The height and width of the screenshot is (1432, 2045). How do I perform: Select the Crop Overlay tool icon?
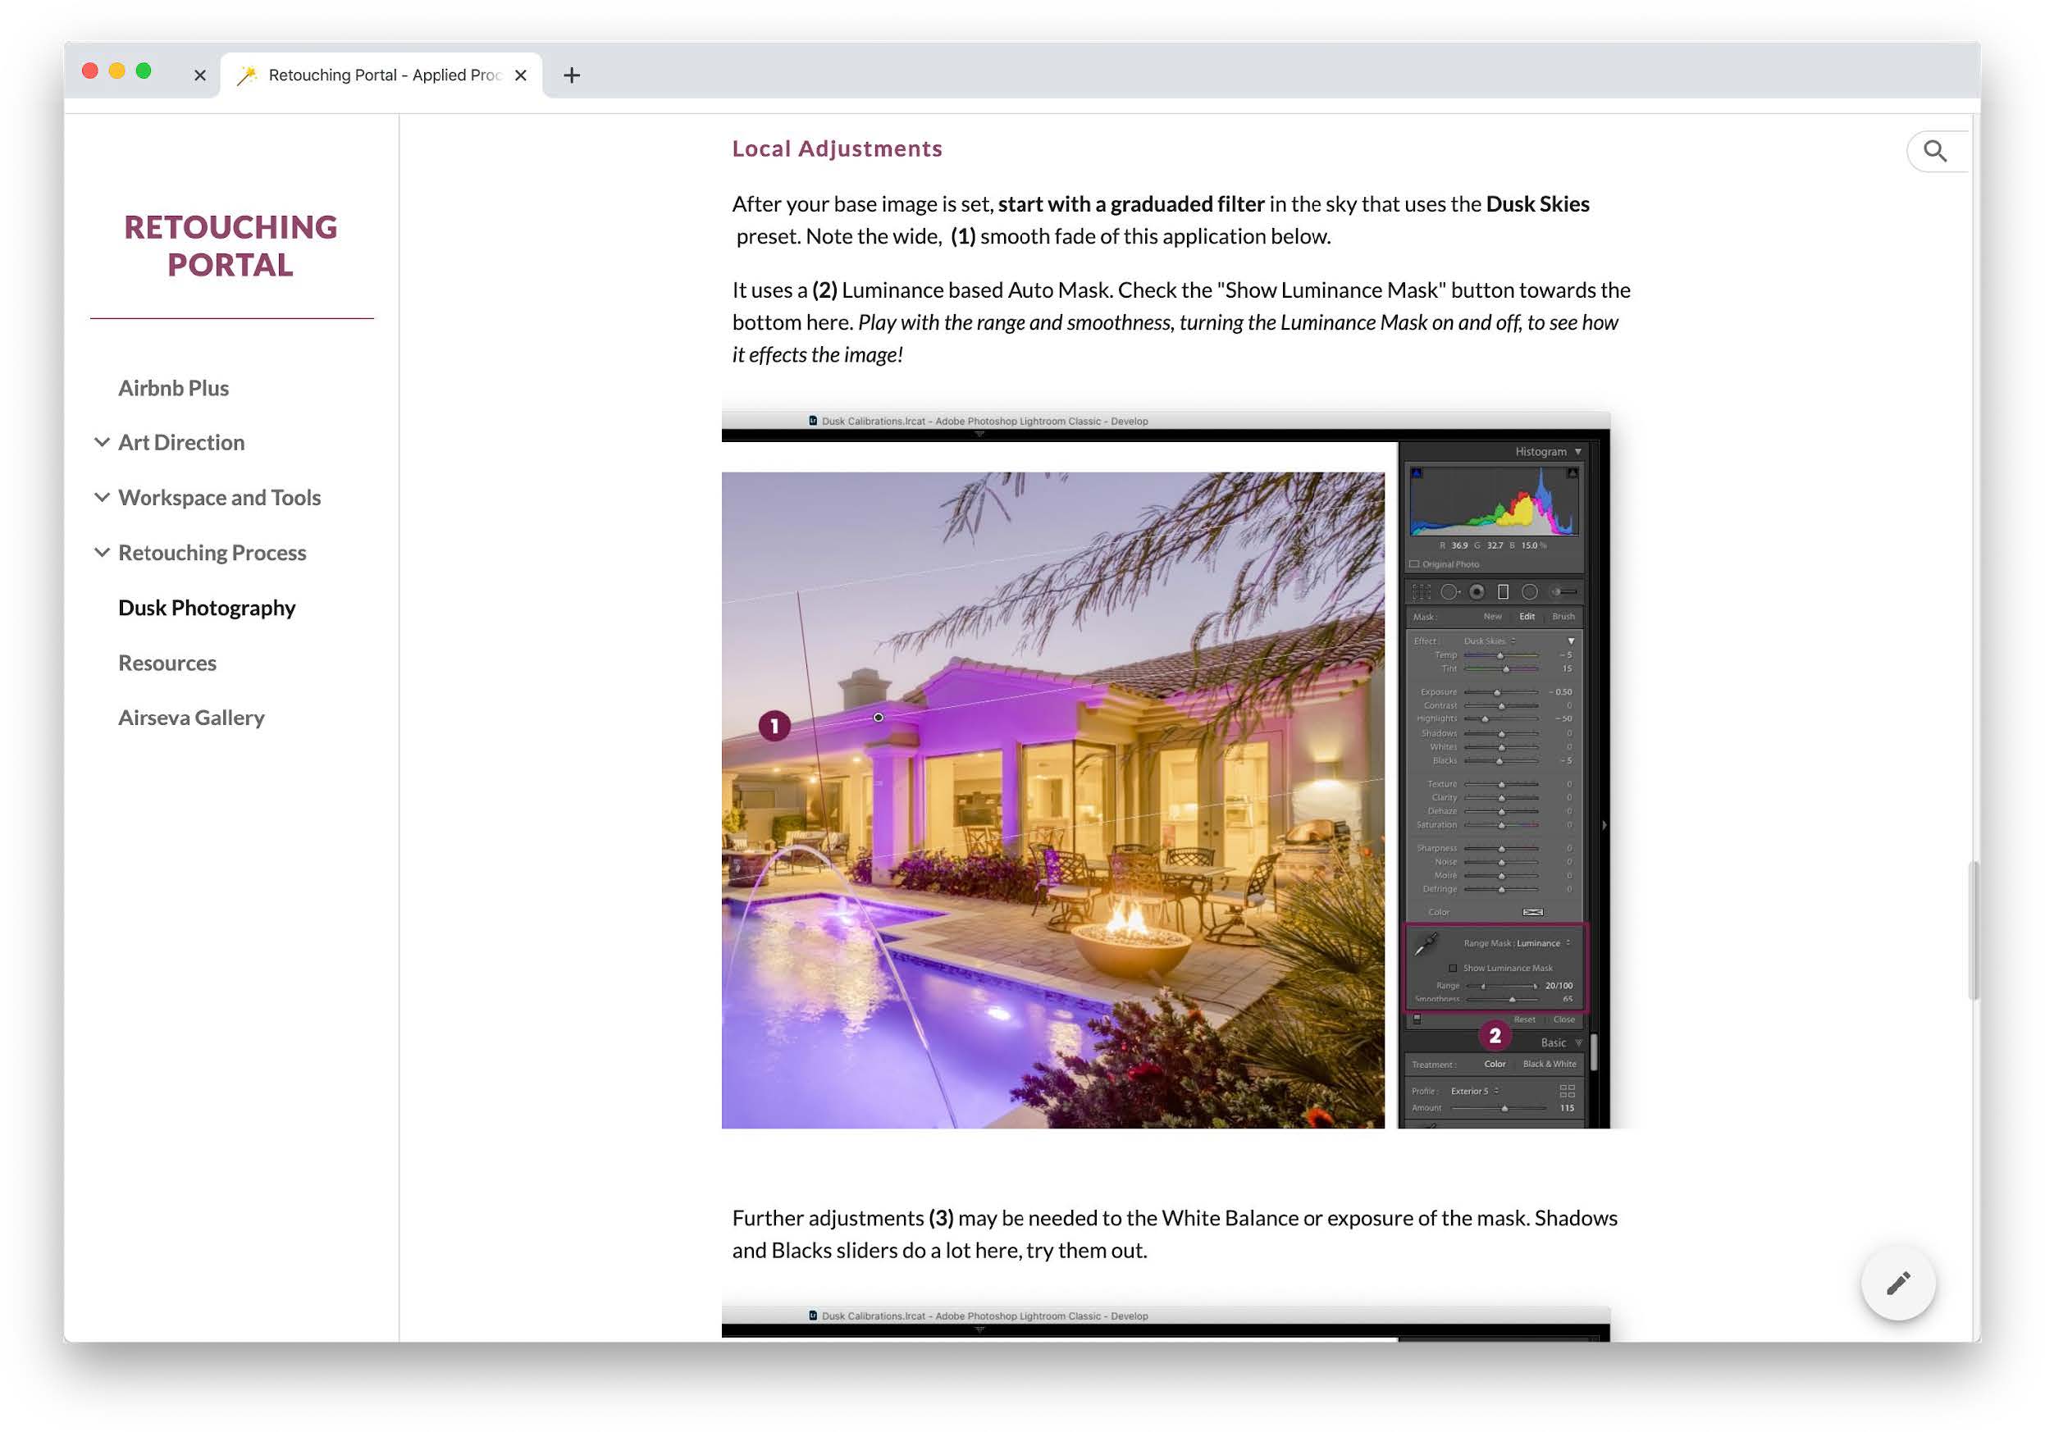coord(1422,592)
